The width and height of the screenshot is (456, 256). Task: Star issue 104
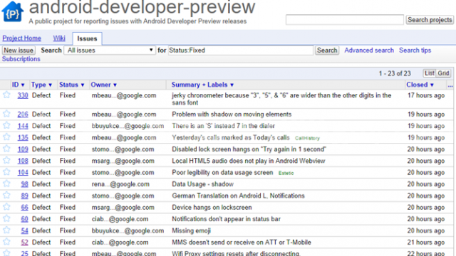tap(6, 172)
